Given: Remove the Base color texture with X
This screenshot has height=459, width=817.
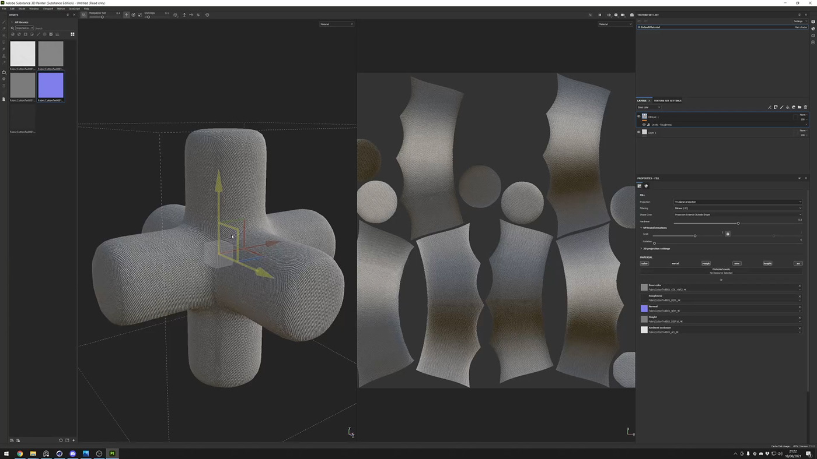Looking at the screenshot, I should click(799, 286).
